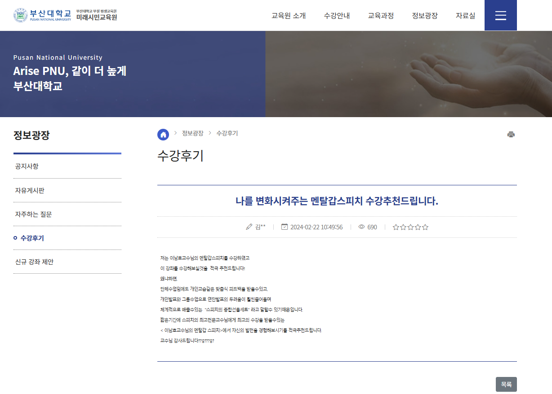Expand the 자료실 navigation menu
The height and width of the screenshot is (394, 552).
pyautogui.click(x=465, y=16)
